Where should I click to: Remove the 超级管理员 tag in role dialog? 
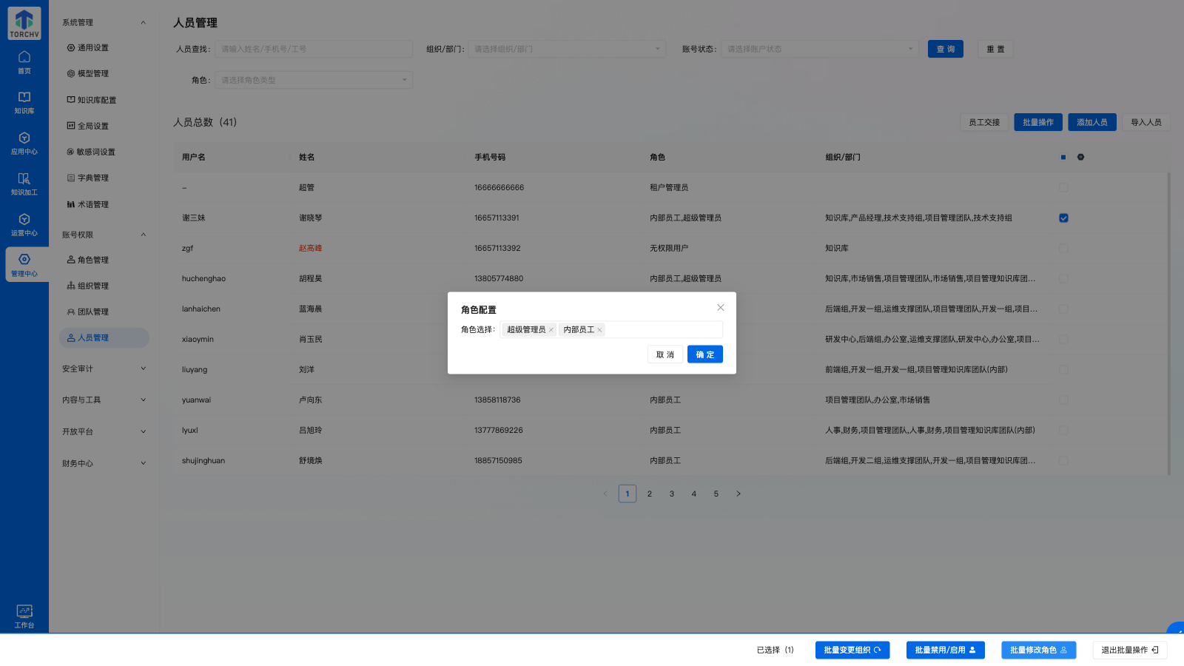551,329
